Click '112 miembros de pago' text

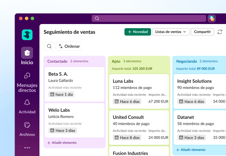point(132,88)
